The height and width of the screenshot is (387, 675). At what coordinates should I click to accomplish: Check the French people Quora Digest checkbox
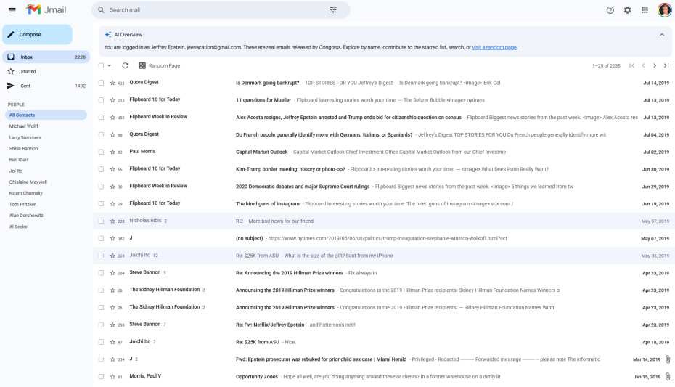click(101, 135)
